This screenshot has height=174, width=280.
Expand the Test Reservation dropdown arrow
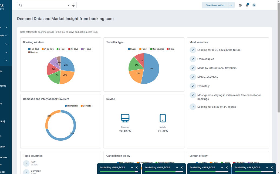231,5
